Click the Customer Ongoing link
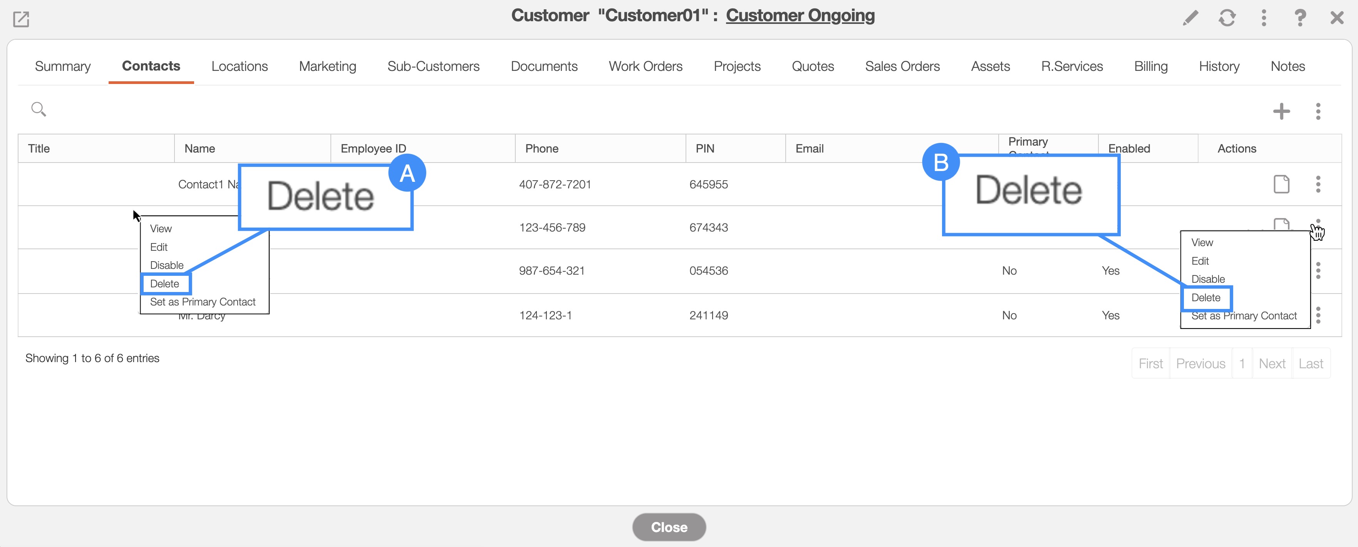Image resolution: width=1358 pixels, height=547 pixels. (x=800, y=15)
